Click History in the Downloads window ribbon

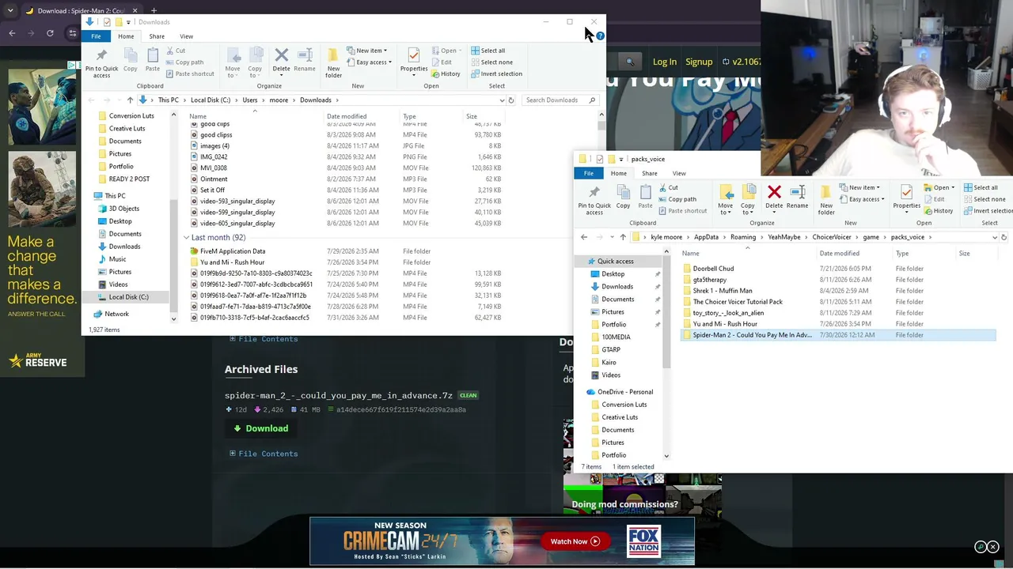446,73
